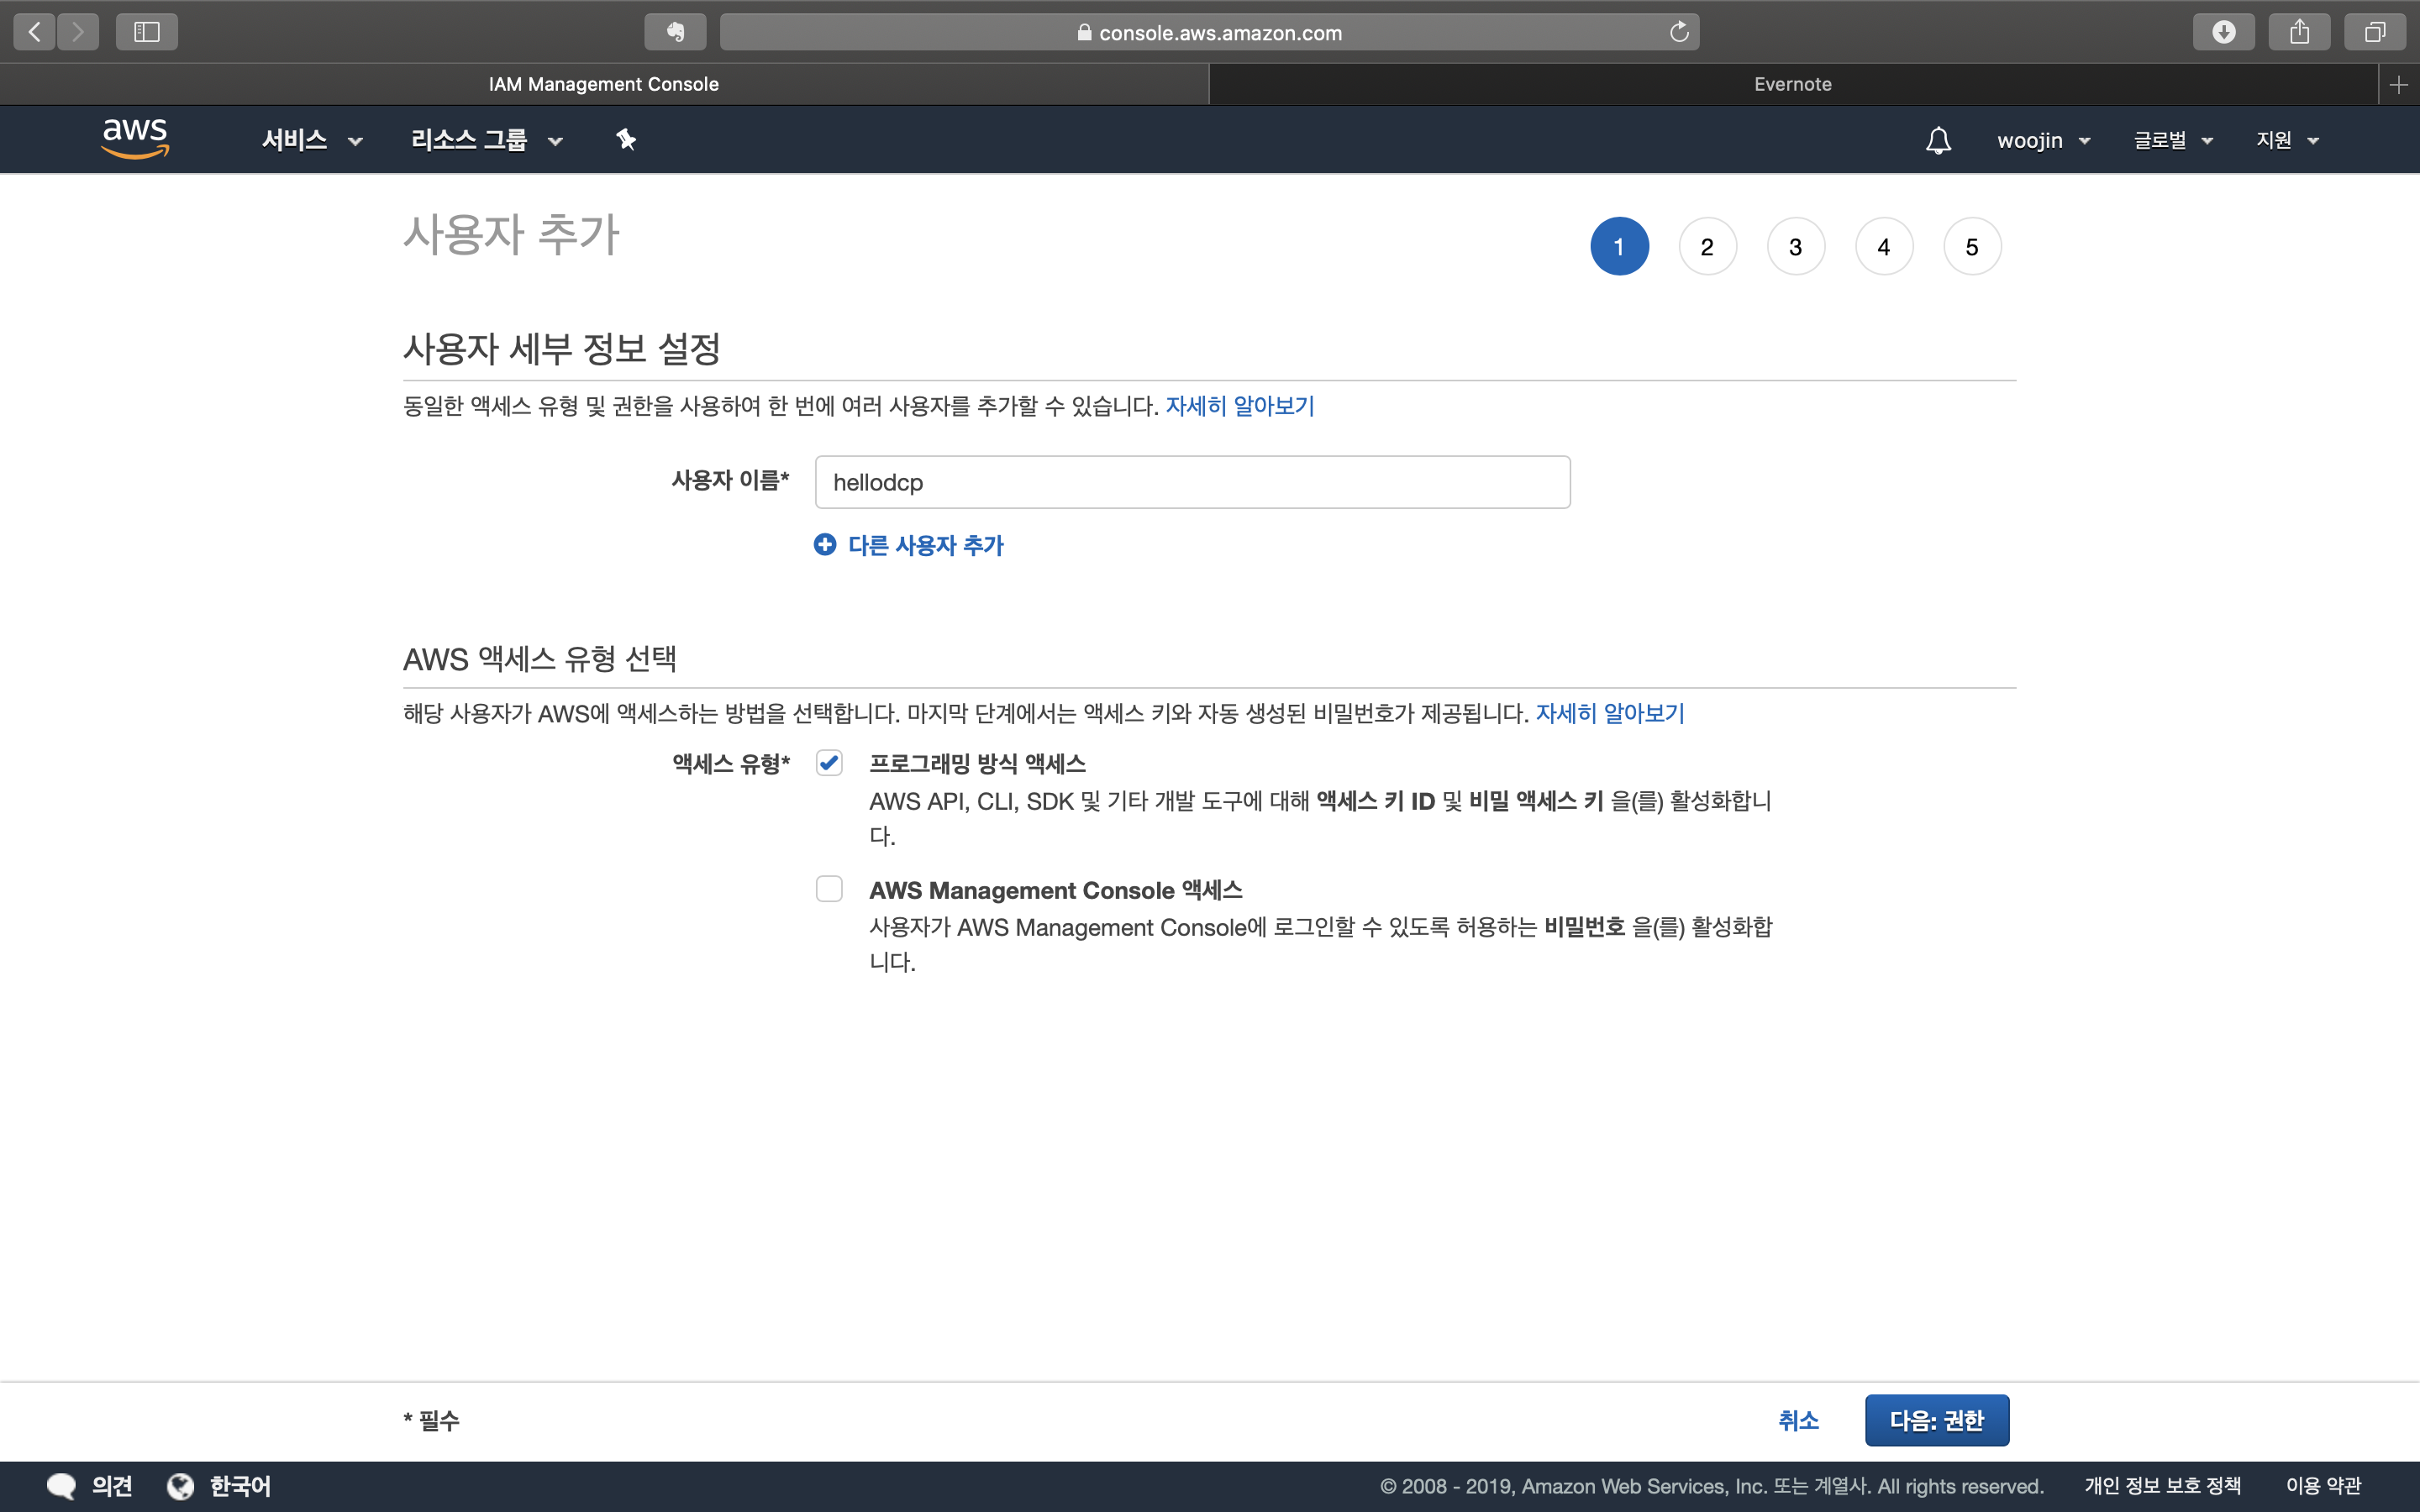Click the AWS logo home icon
This screenshot has width=2420, height=1512.
point(135,139)
